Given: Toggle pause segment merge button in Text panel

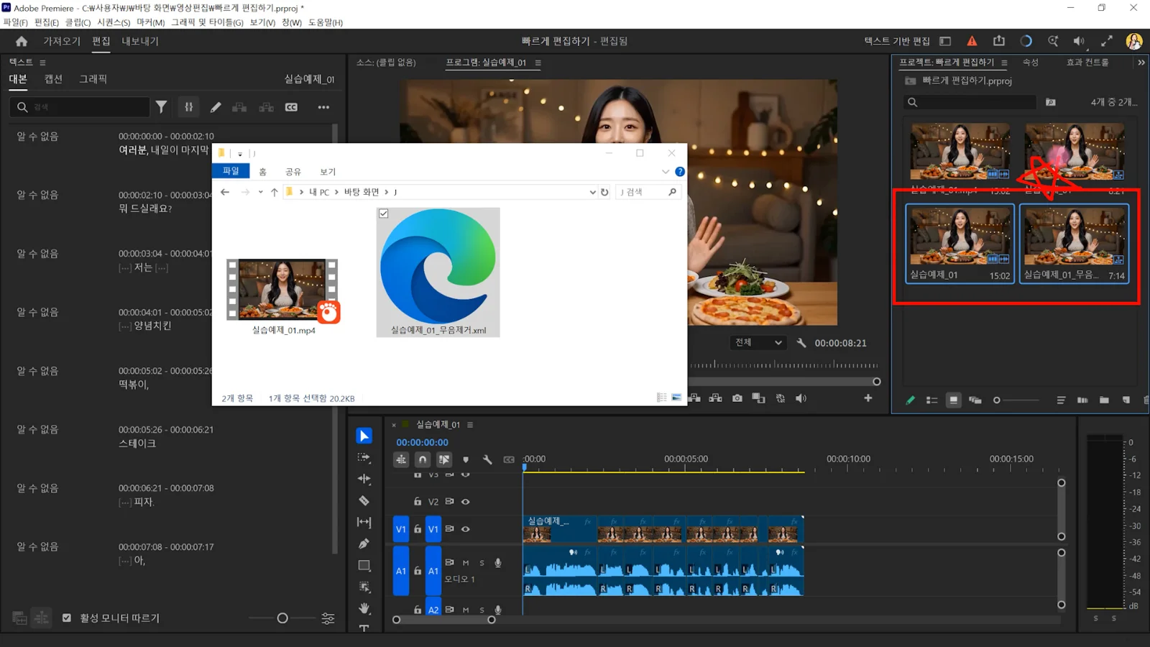Looking at the screenshot, I should click(x=188, y=107).
